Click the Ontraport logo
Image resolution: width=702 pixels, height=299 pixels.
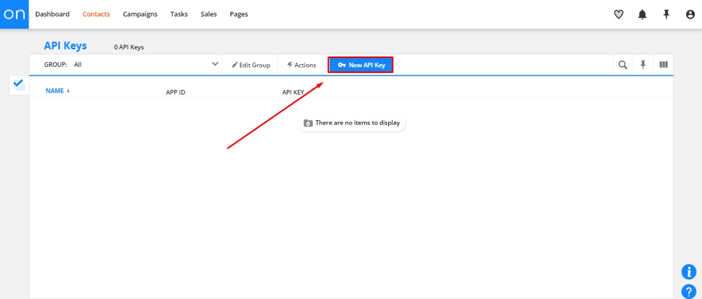click(14, 14)
